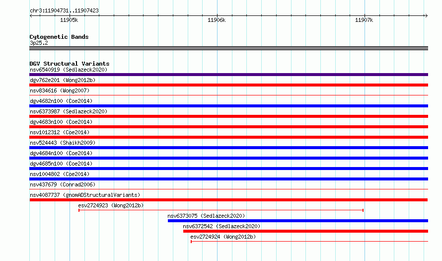Click the Cytogenetic Bands track title
Screen dimensions: 442x261
[x=59, y=37]
